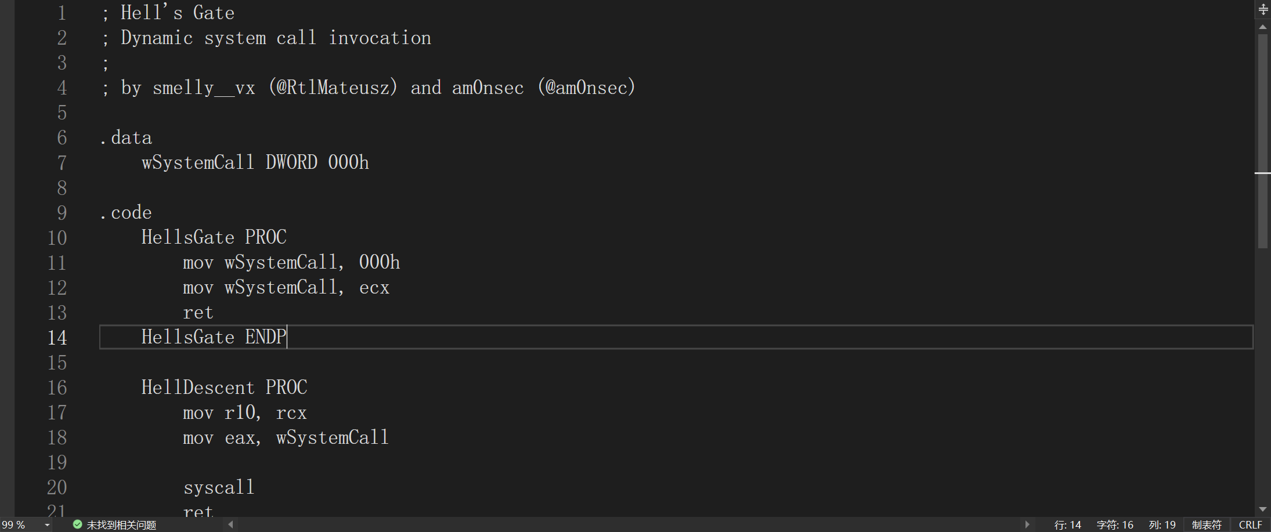Click the 未找到相关问题 status text
The height and width of the screenshot is (532, 1271).
121,525
